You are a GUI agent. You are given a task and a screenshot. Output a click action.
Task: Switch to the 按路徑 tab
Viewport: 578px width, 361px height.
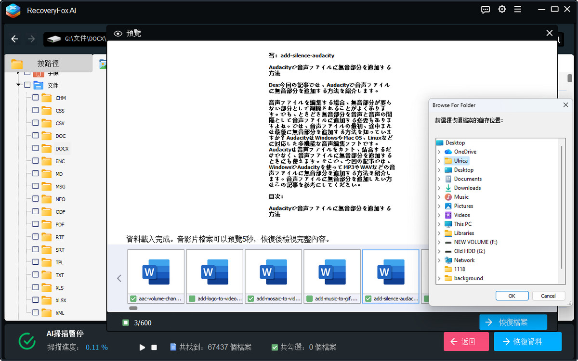pos(49,63)
